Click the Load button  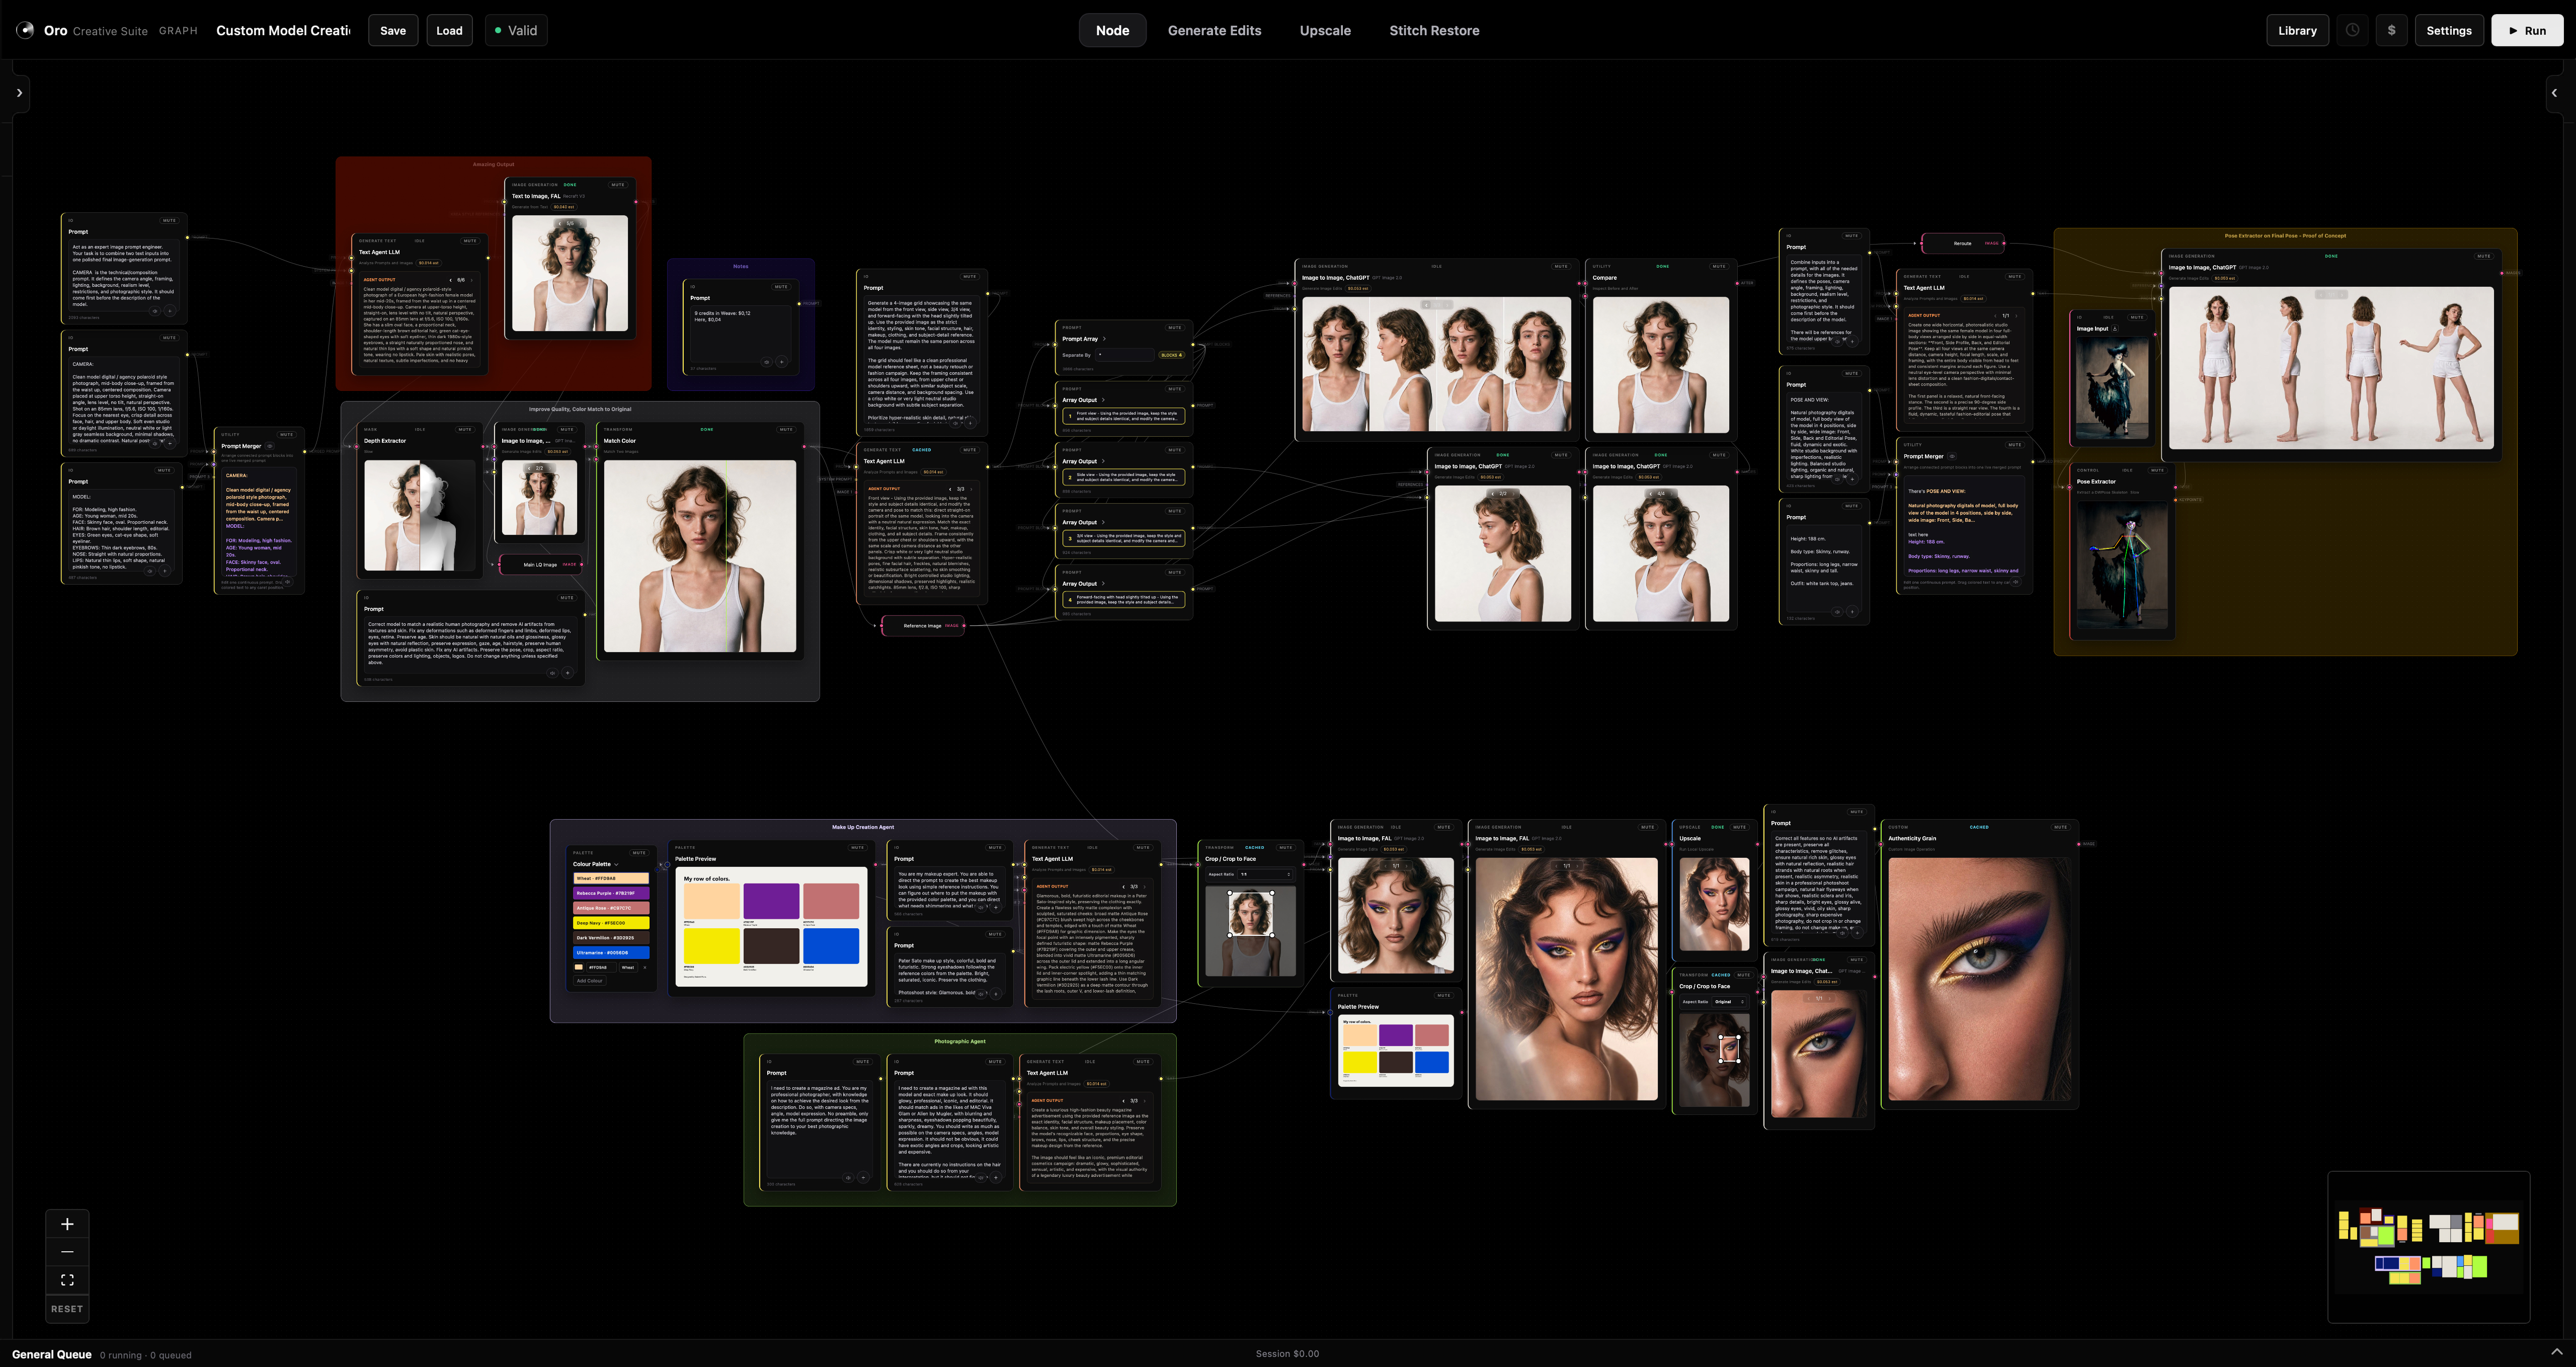[449, 30]
